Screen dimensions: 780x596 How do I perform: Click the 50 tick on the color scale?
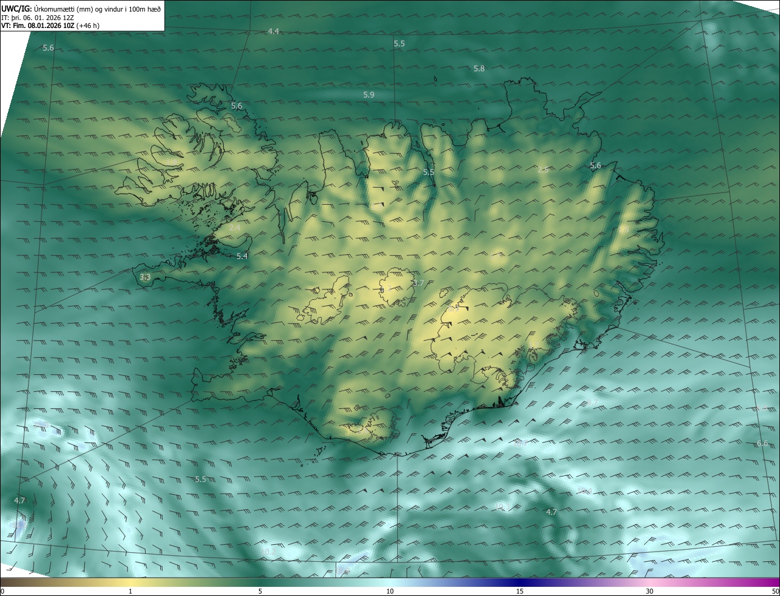tap(776, 591)
